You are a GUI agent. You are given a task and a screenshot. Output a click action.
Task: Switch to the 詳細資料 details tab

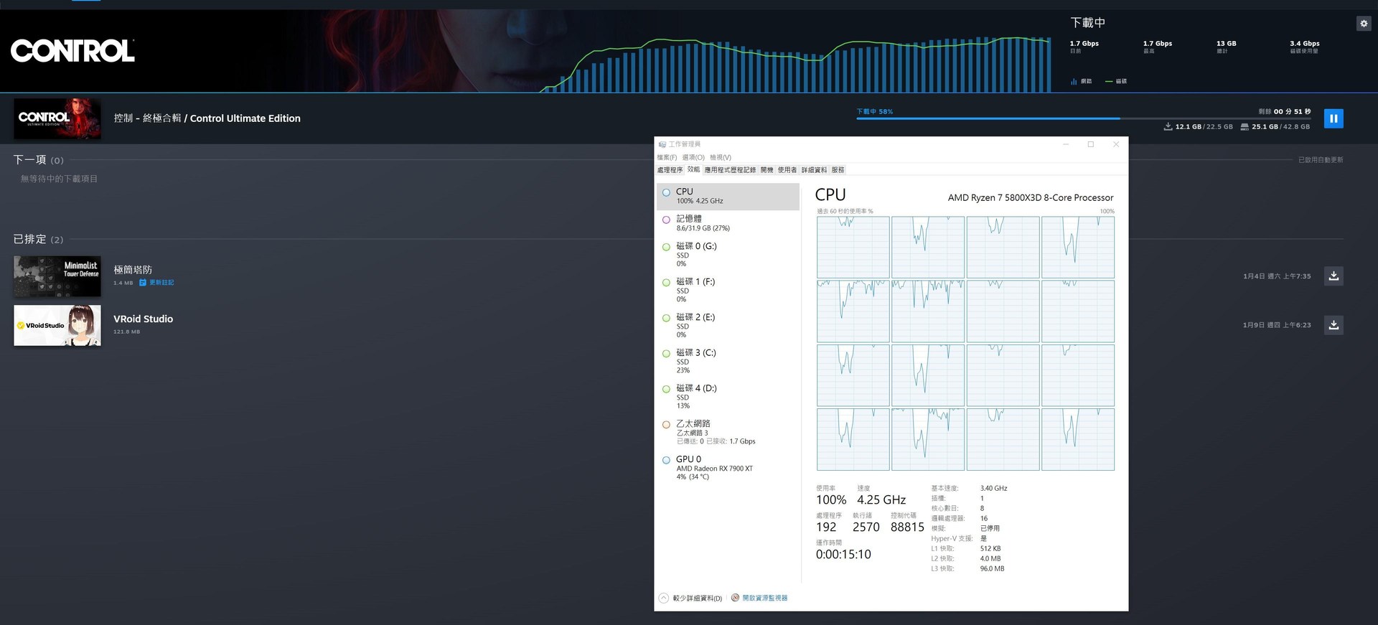click(814, 170)
